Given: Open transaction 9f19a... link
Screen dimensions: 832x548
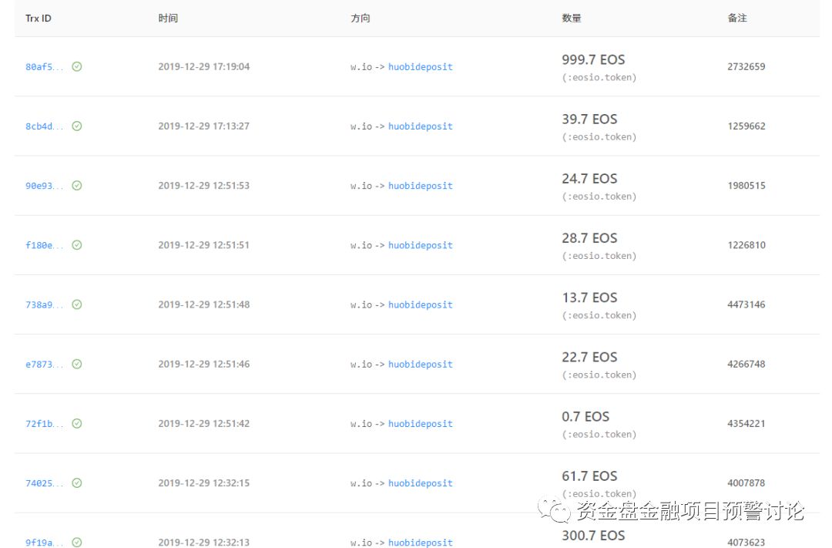Looking at the screenshot, I should 44,543.
